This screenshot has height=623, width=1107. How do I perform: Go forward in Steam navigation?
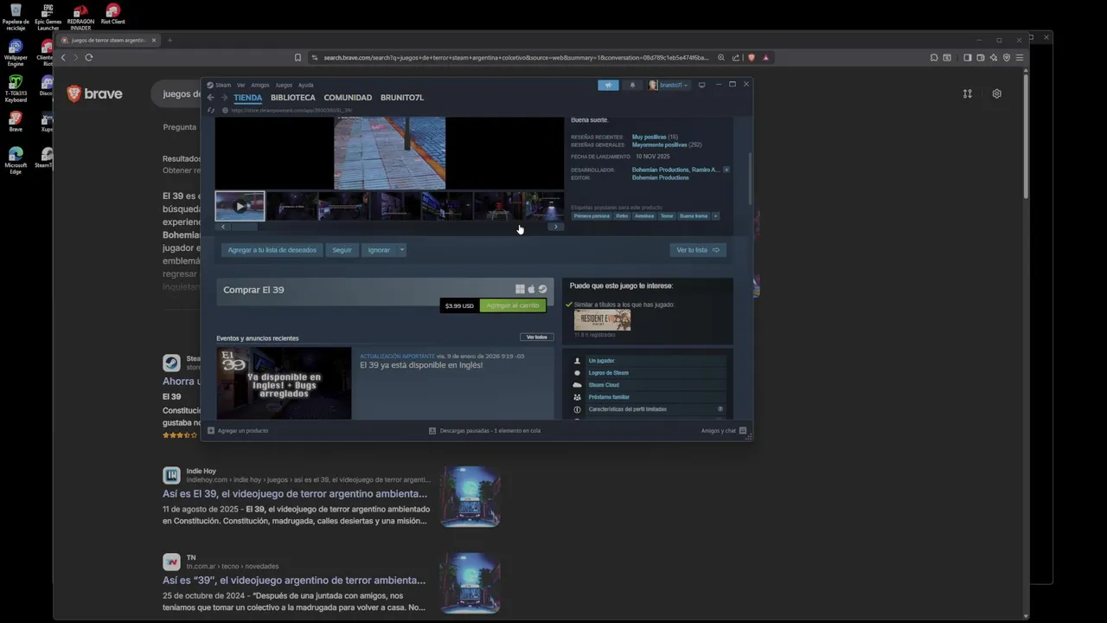point(224,98)
